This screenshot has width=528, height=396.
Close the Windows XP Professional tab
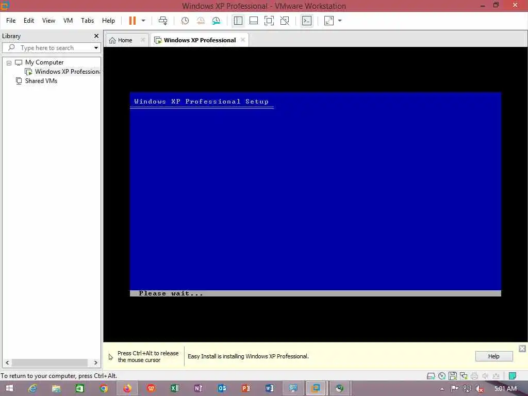click(243, 40)
